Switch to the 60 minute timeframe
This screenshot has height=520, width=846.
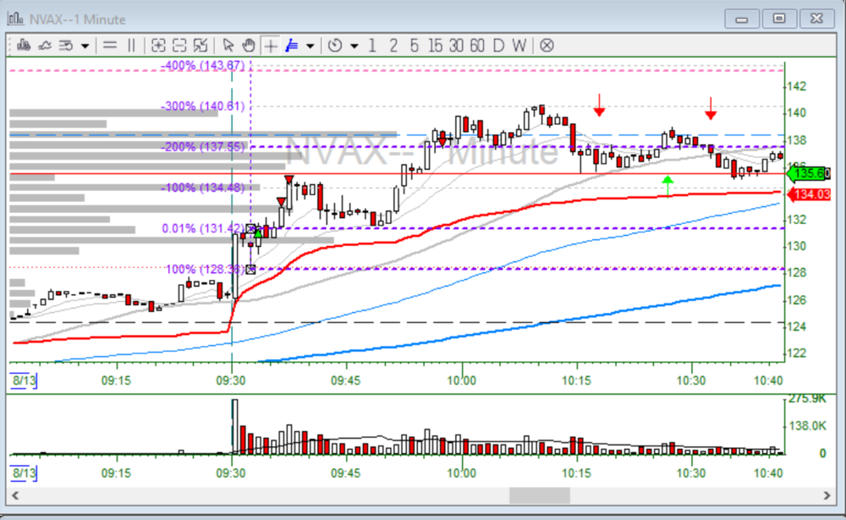[x=477, y=46]
